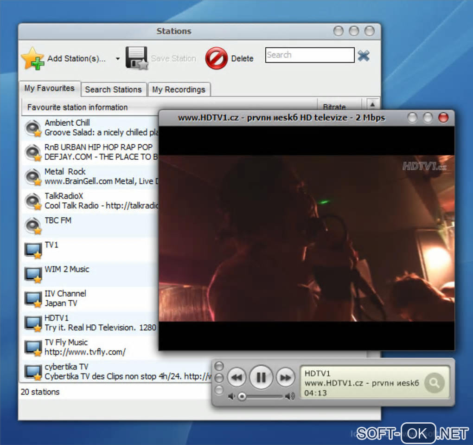
Task: Click the magnifier icon in player display
Action: pyautogui.click(x=434, y=383)
